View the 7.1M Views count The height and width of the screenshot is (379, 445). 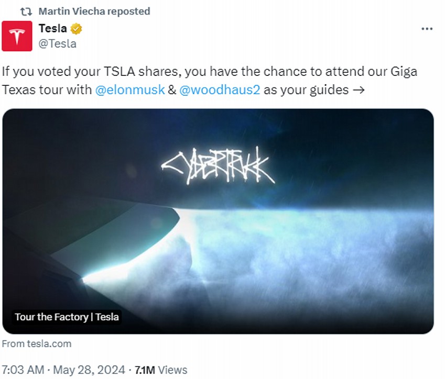tap(161, 370)
